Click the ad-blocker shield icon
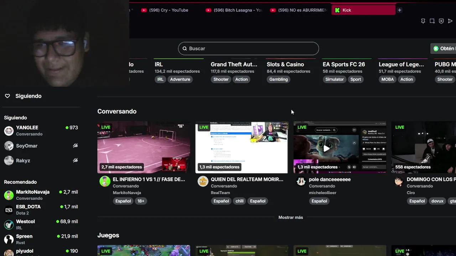Image resolution: width=456 pixels, height=256 pixels. pos(441,21)
